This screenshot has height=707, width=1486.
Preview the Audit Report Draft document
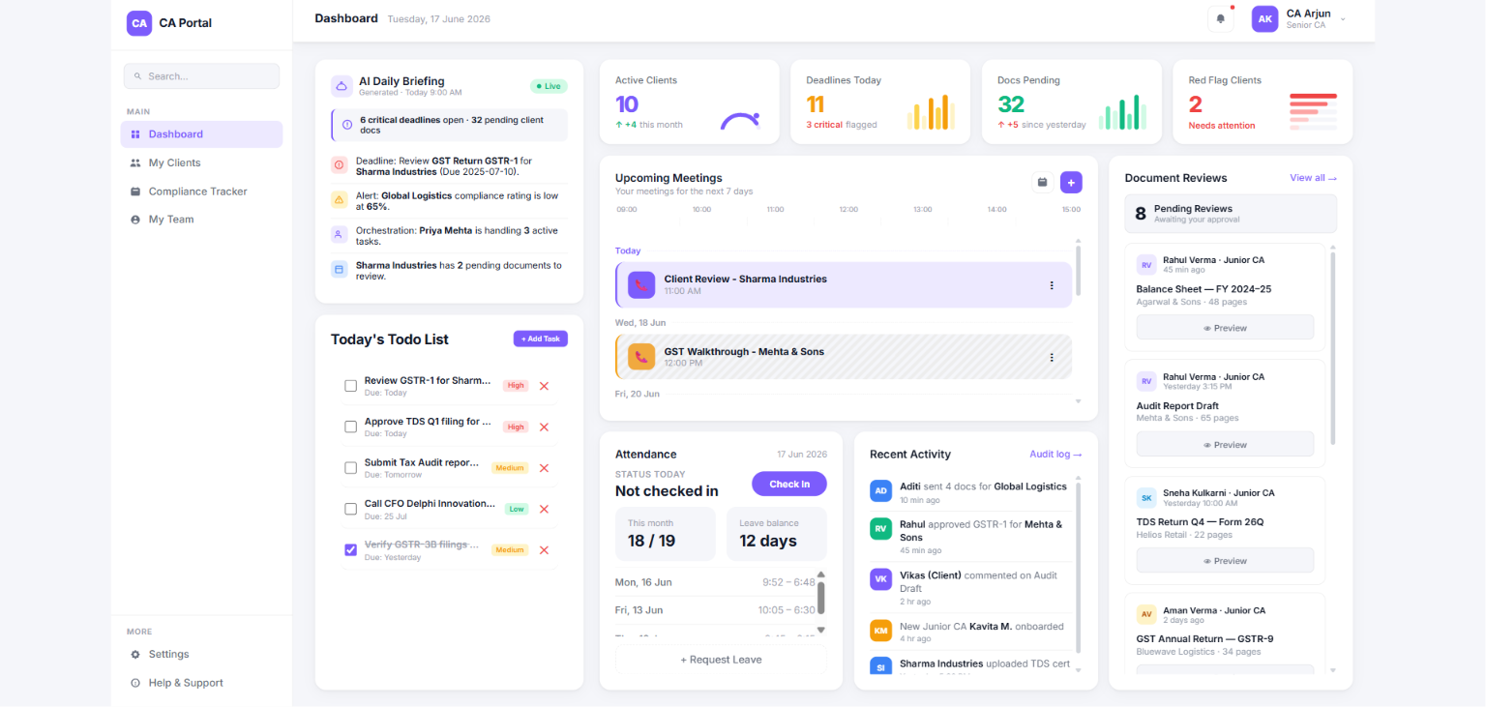click(x=1225, y=445)
